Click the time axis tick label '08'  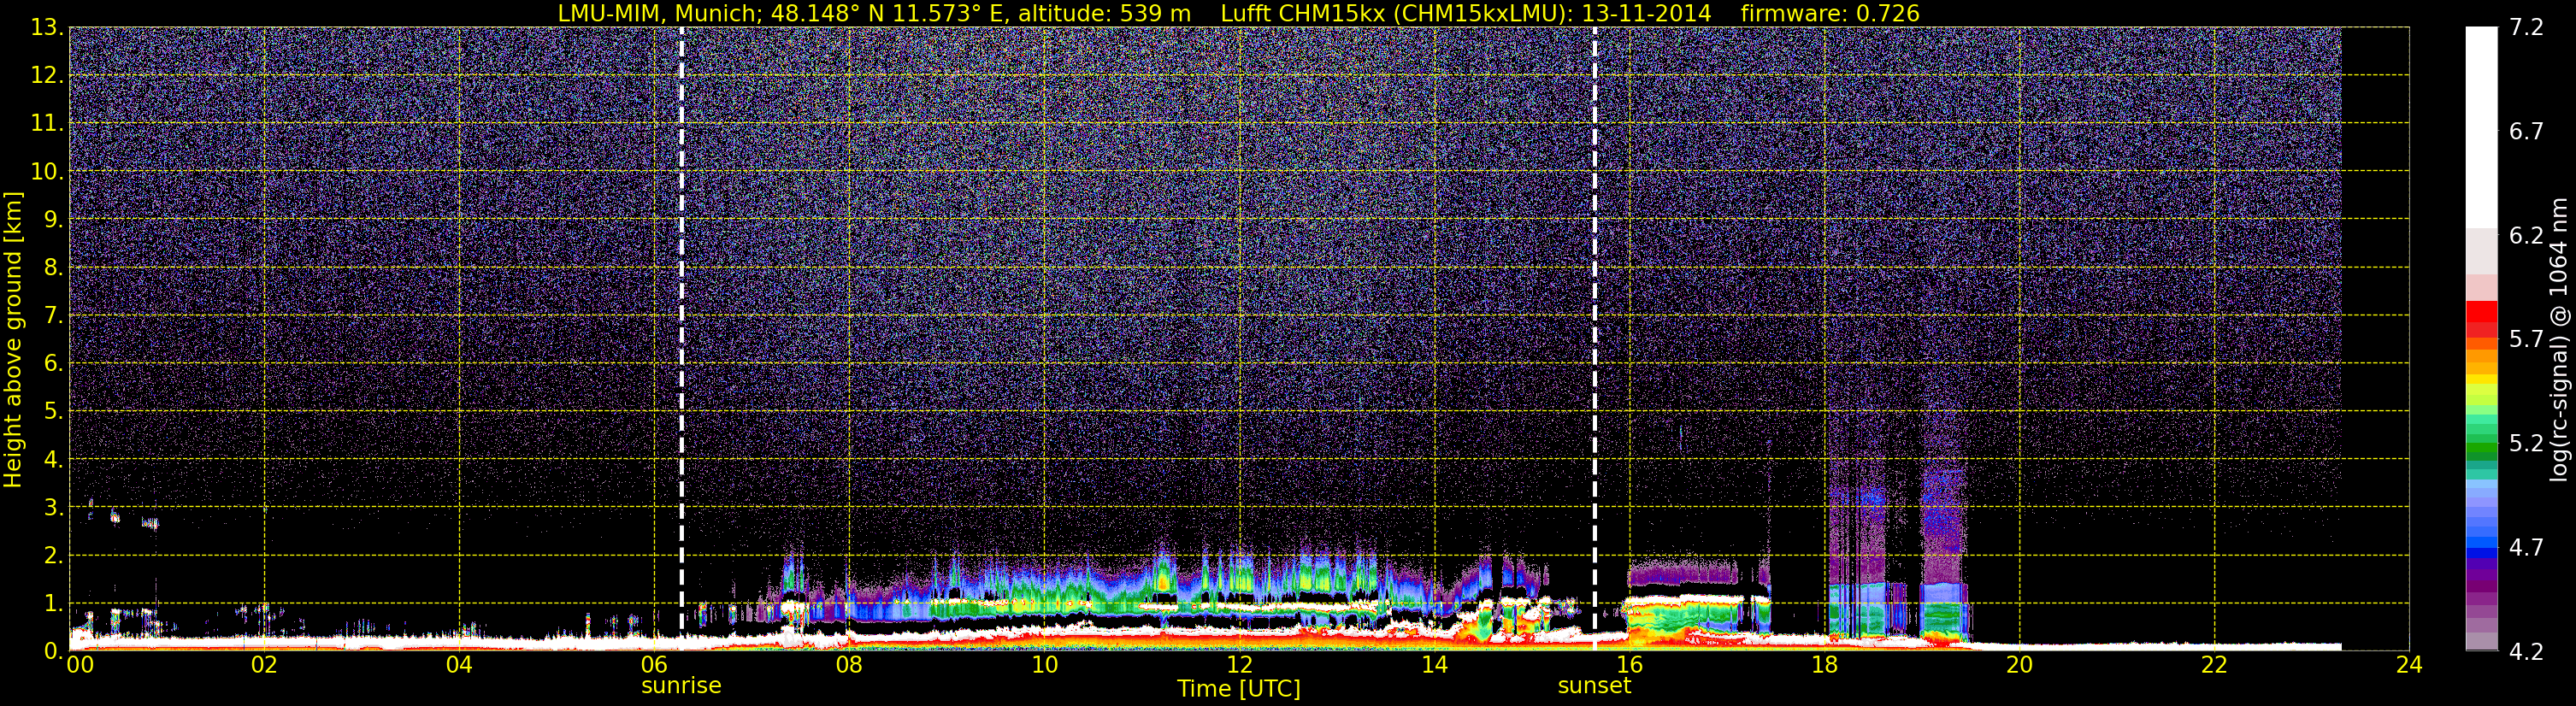(849, 666)
